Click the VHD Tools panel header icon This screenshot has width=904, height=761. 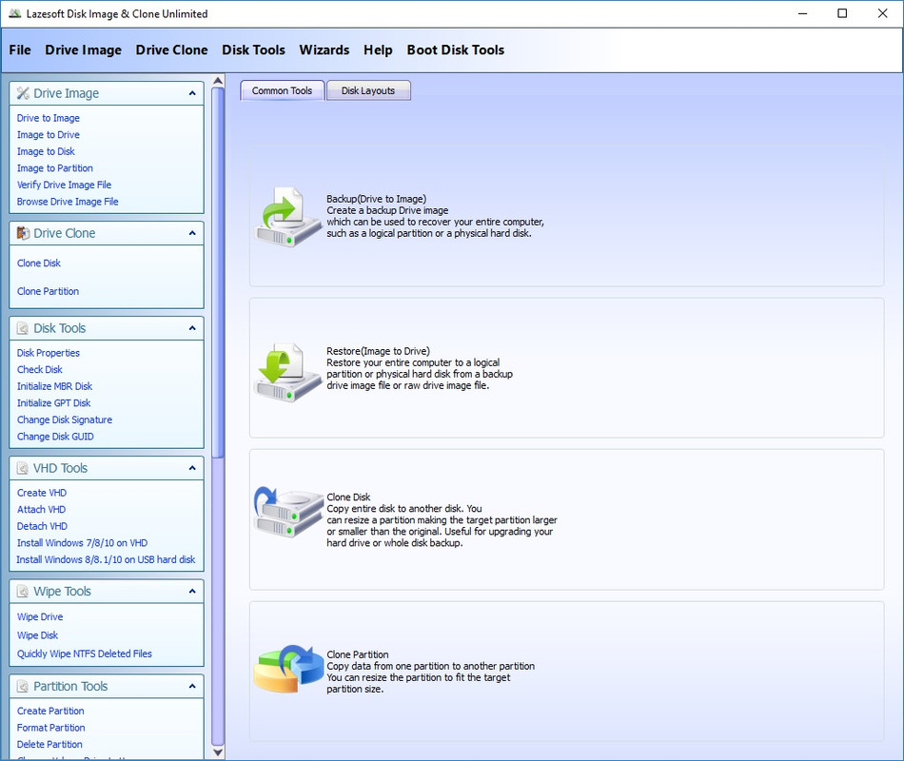point(23,468)
